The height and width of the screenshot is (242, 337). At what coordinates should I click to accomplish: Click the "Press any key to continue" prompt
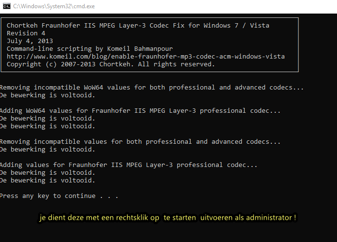[58, 196]
